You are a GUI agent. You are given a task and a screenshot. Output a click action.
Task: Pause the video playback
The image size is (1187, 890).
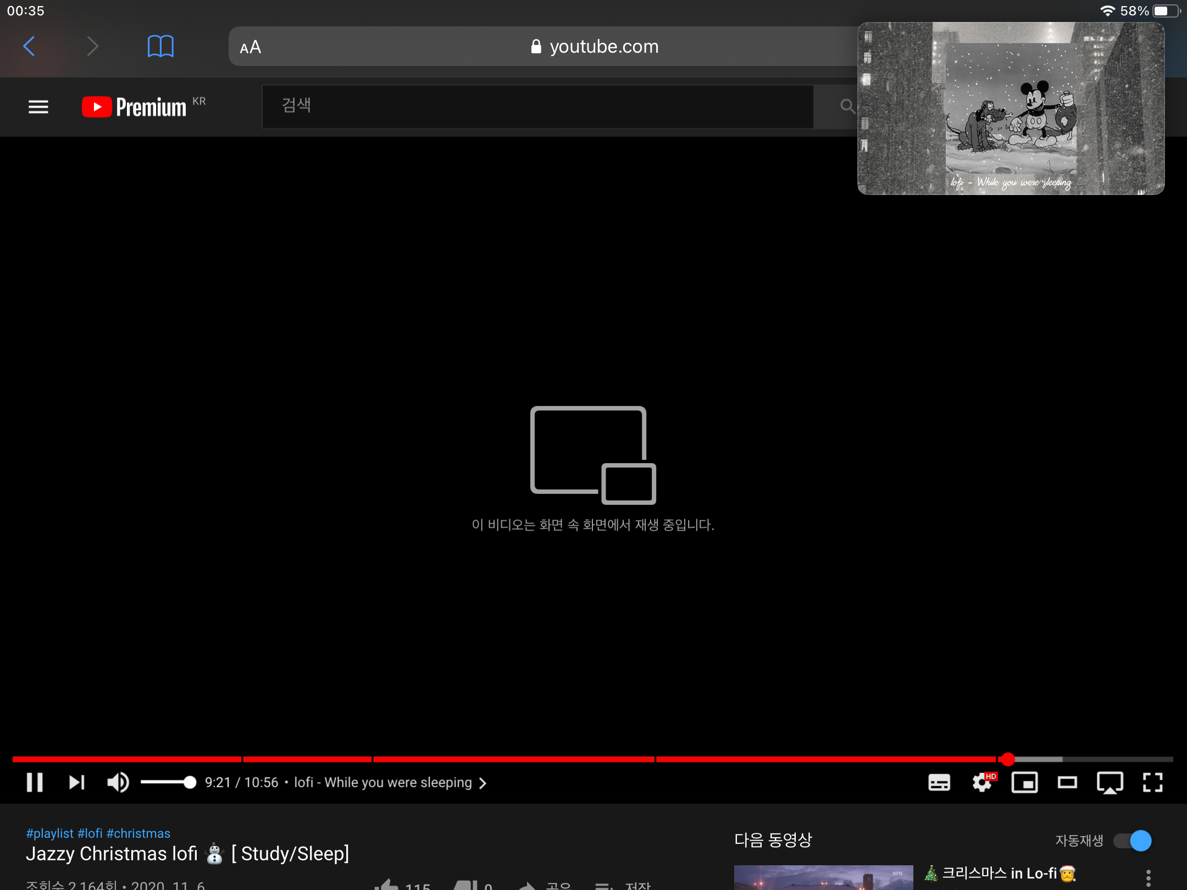pos(35,782)
